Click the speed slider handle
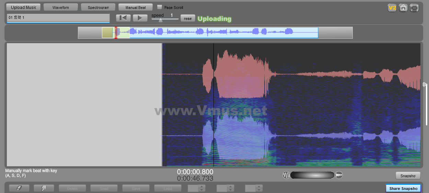429x193 pixels. pyautogui.click(x=160, y=20)
